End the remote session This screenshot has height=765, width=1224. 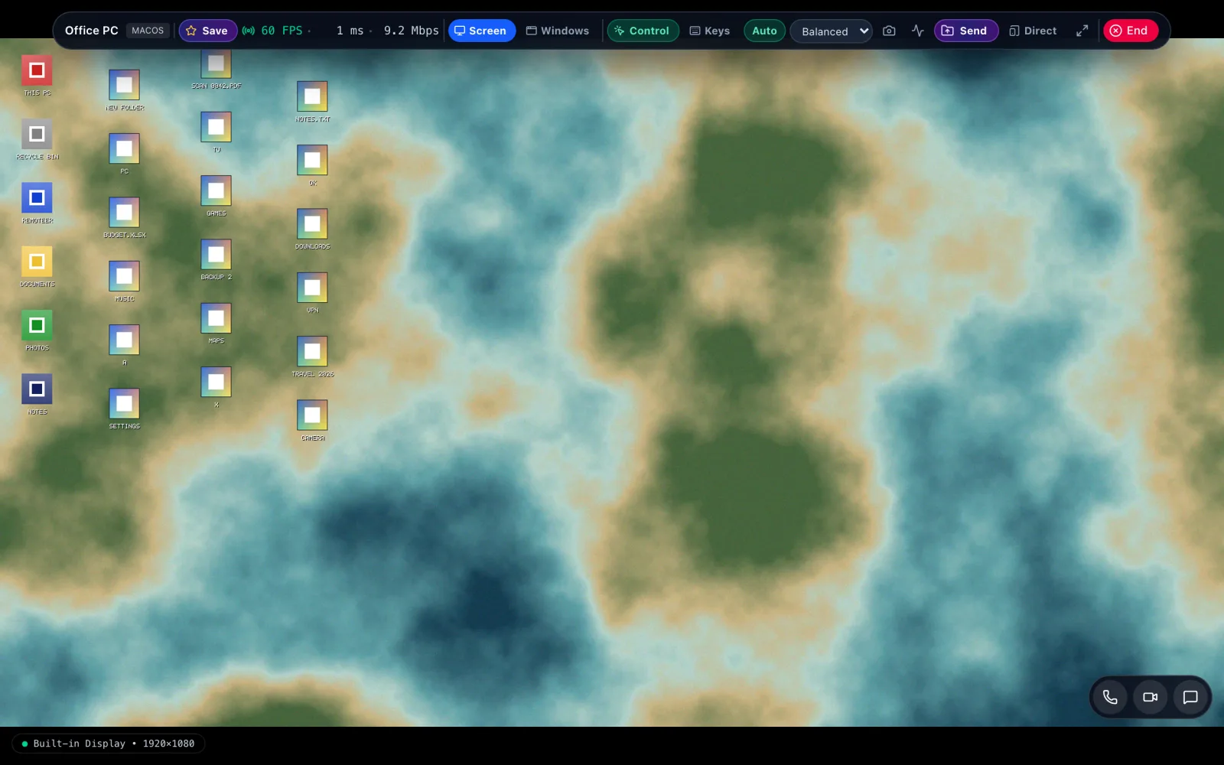click(1130, 31)
